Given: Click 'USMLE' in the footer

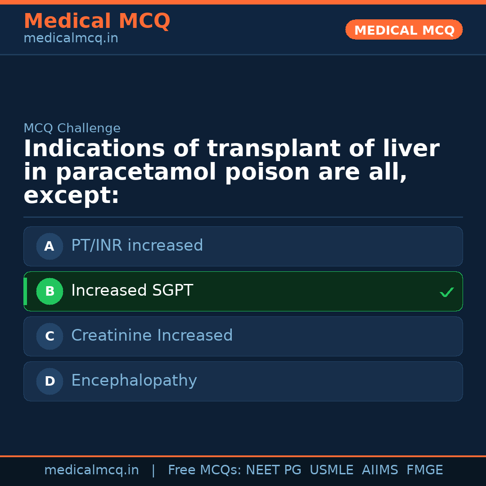Looking at the screenshot, I should pyautogui.click(x=331, y=470).
